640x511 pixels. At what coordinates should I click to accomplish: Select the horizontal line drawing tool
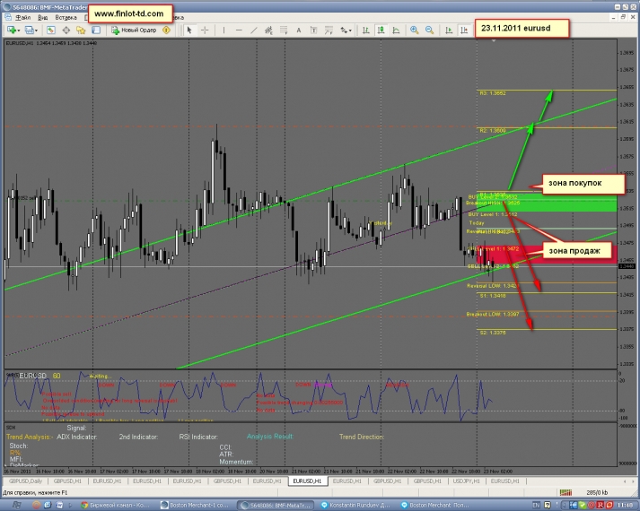[x=239, y=30]
